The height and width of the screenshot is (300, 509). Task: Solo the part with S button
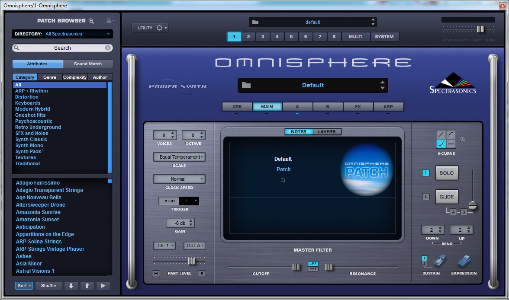click(x=202, y=274)
